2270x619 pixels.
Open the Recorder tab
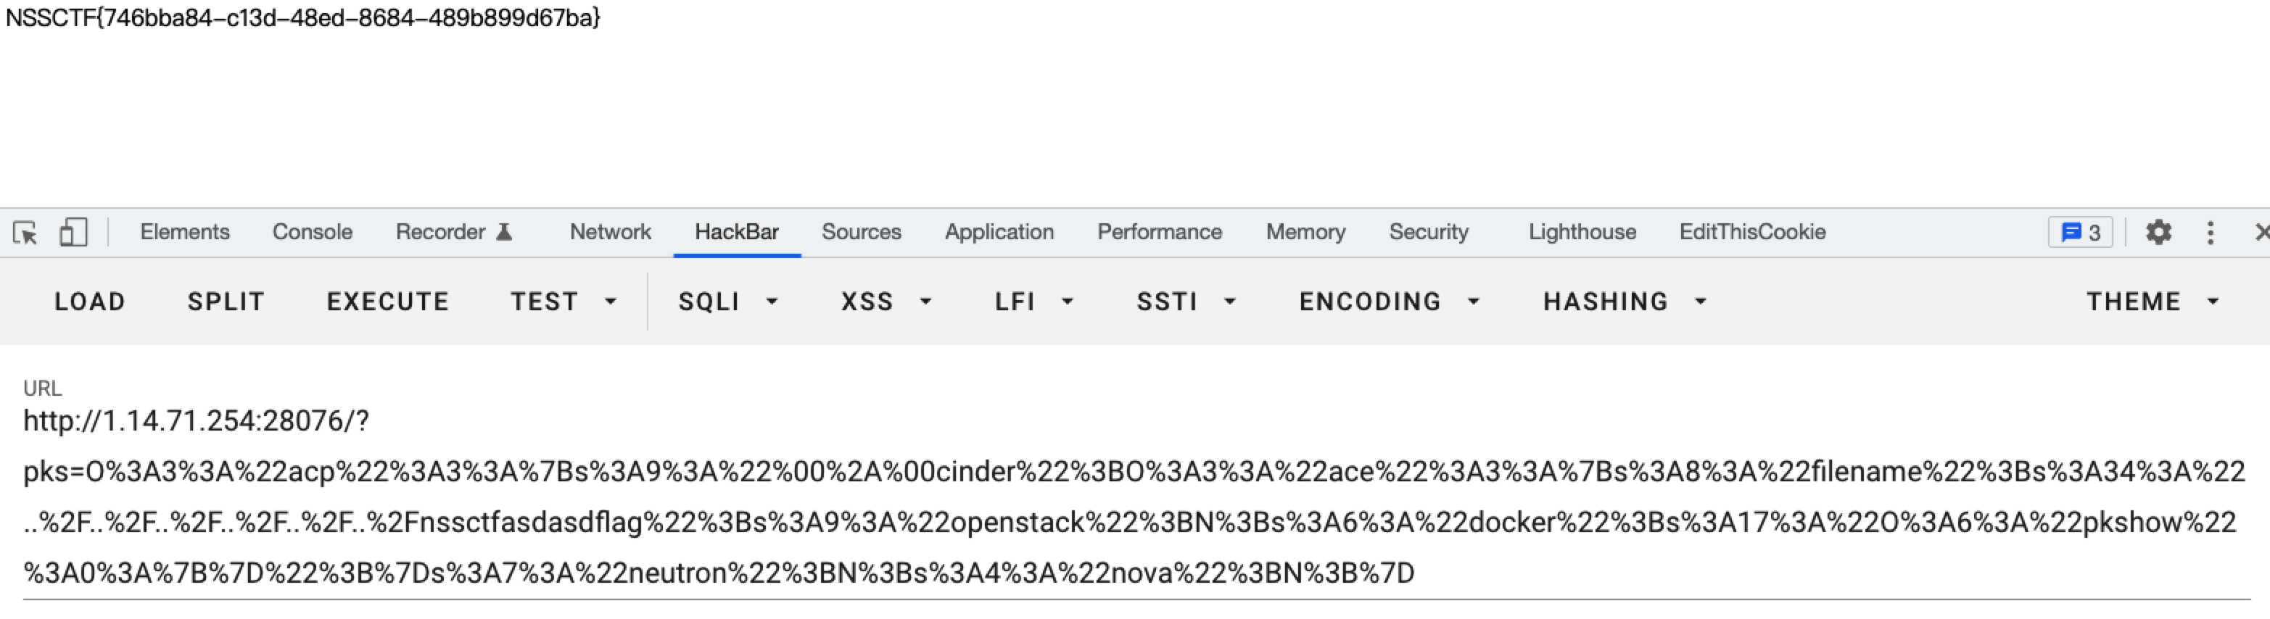click(453, 231)
